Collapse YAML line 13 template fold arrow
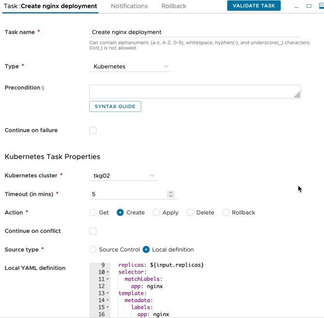This screenshot has width=324, height=318. [x=108, y=293]
